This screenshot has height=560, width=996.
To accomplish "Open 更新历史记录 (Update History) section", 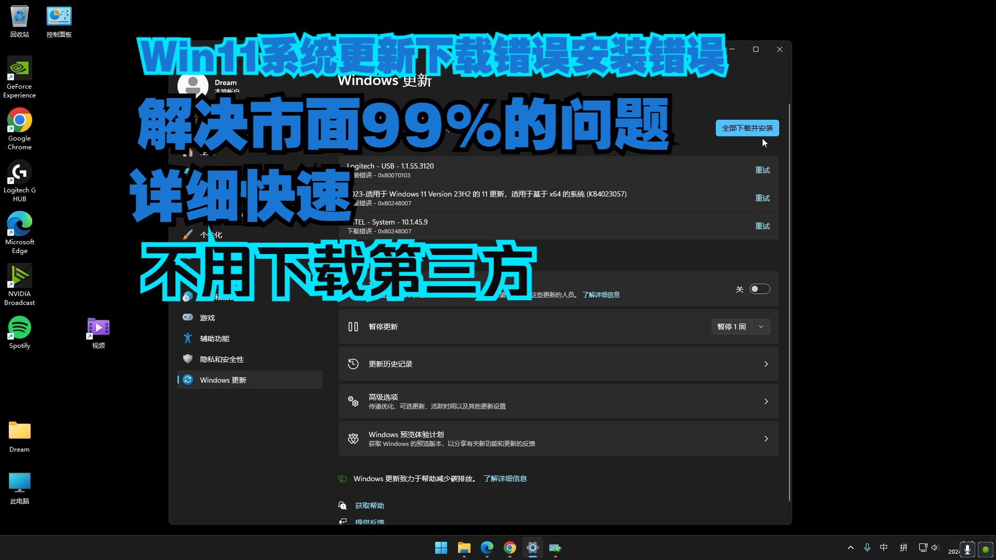I will point(558,364).
